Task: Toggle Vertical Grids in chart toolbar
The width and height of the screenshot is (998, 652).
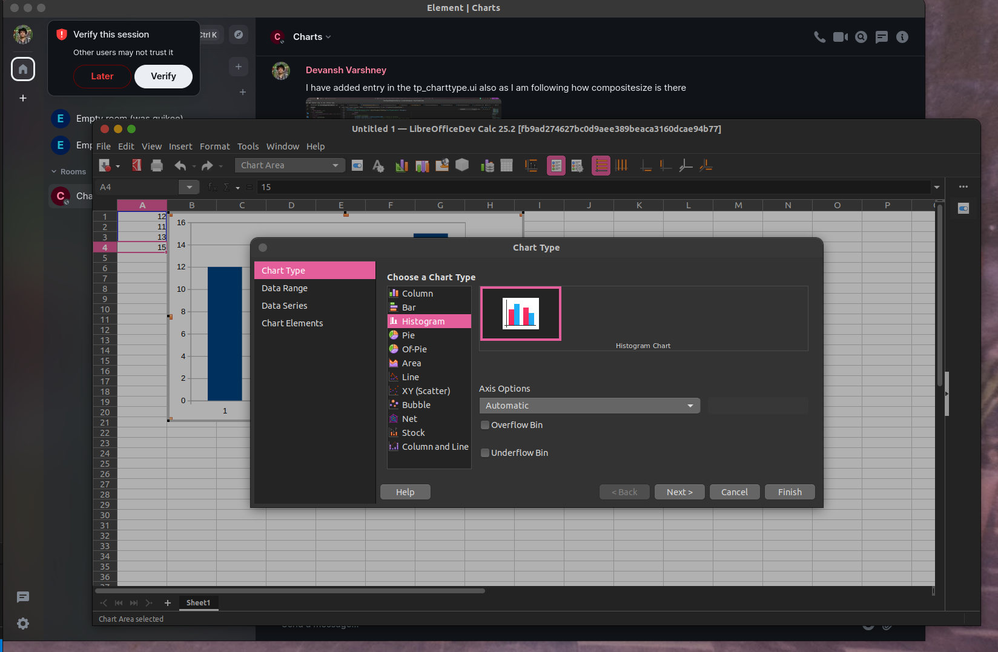Action: click(621, 165)
